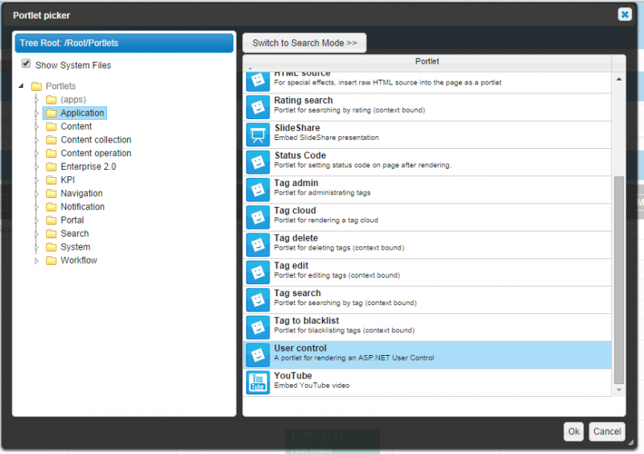Collapse the Portlets root tree node
644x454 pixels.
tap(22, 86)
